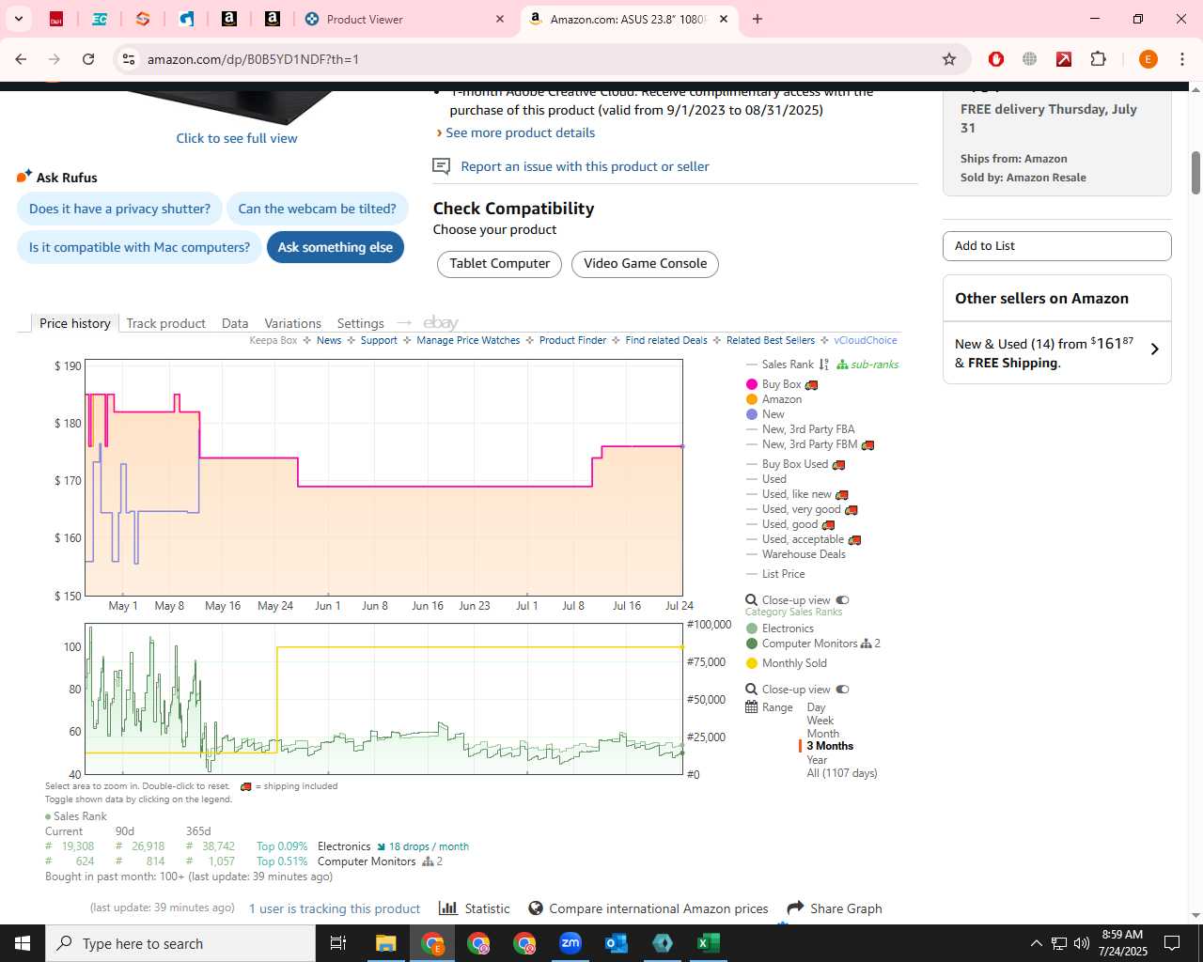This screenshot has width=1203, height=962.
Task: Set the range to Year
Action: 817,760
